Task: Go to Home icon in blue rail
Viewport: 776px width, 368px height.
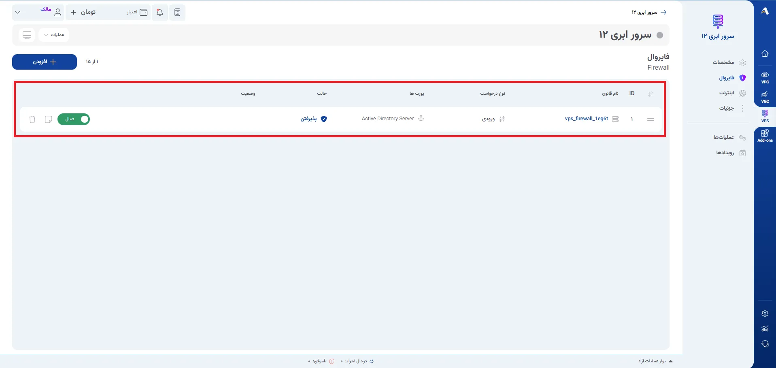Action: tap(765, 53)
